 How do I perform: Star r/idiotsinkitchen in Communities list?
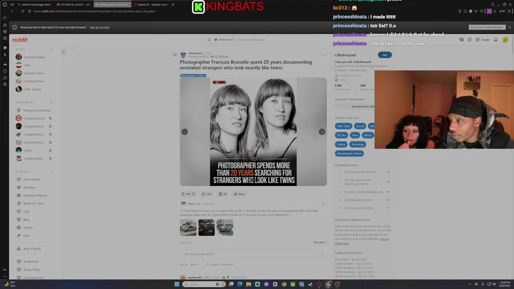click(50, 142)
